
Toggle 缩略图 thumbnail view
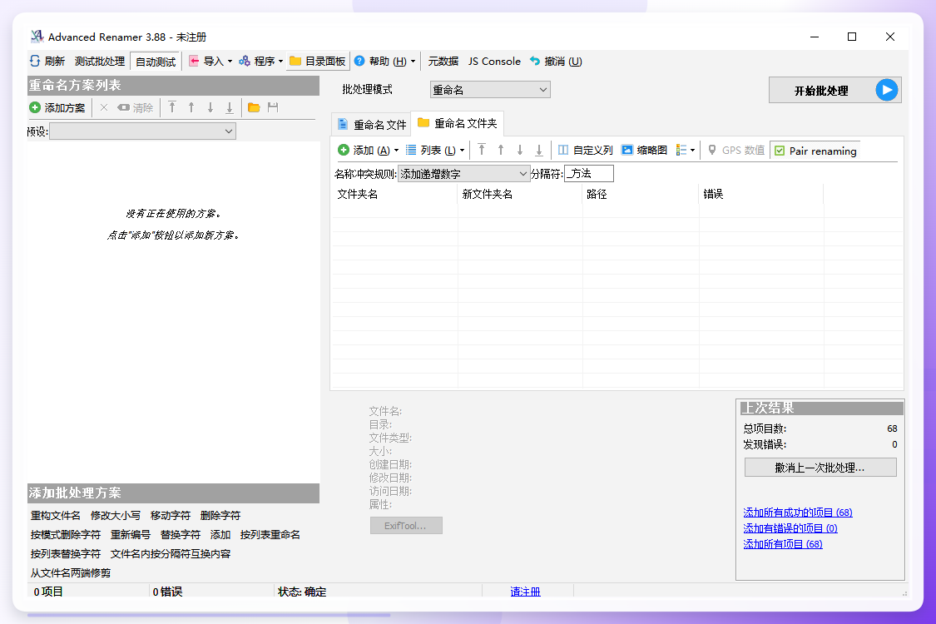644,150
